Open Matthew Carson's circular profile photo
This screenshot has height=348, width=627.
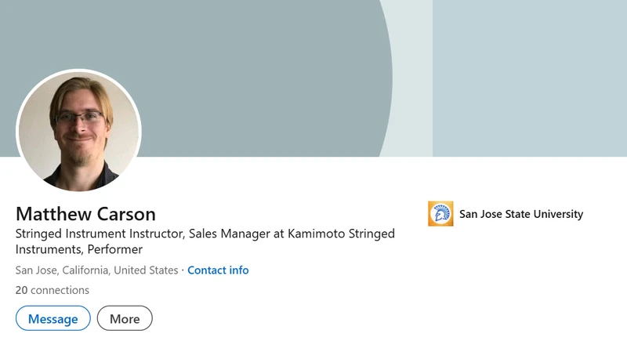[x=79, y=130]
